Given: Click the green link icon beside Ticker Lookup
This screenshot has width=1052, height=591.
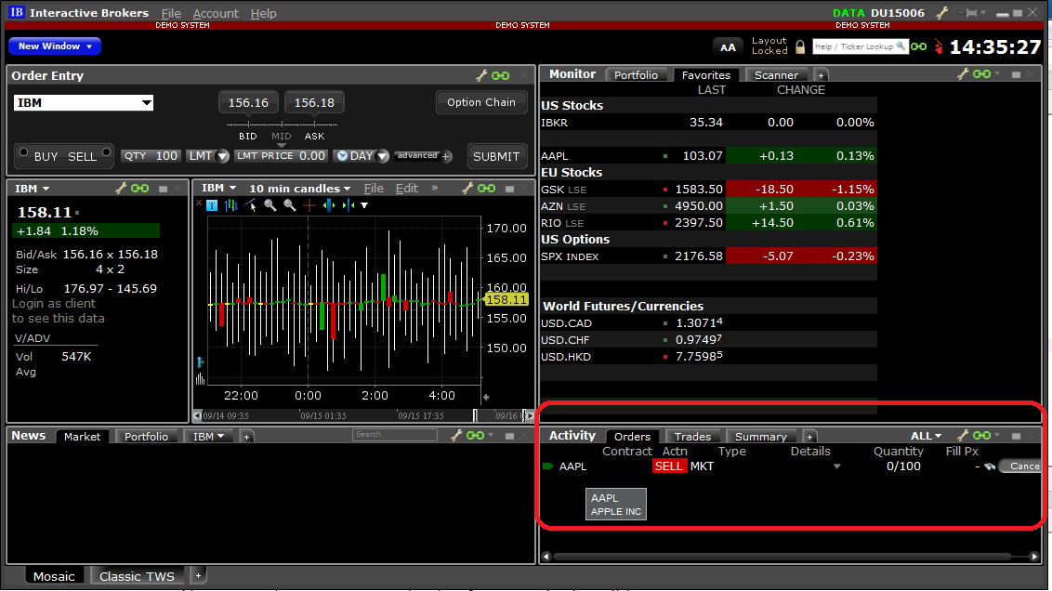Looking at the screenshot, I should tap(918, 46).
